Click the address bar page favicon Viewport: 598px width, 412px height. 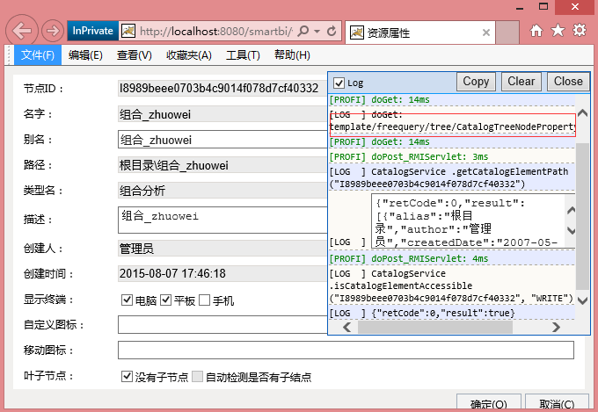tap(128, 31)
